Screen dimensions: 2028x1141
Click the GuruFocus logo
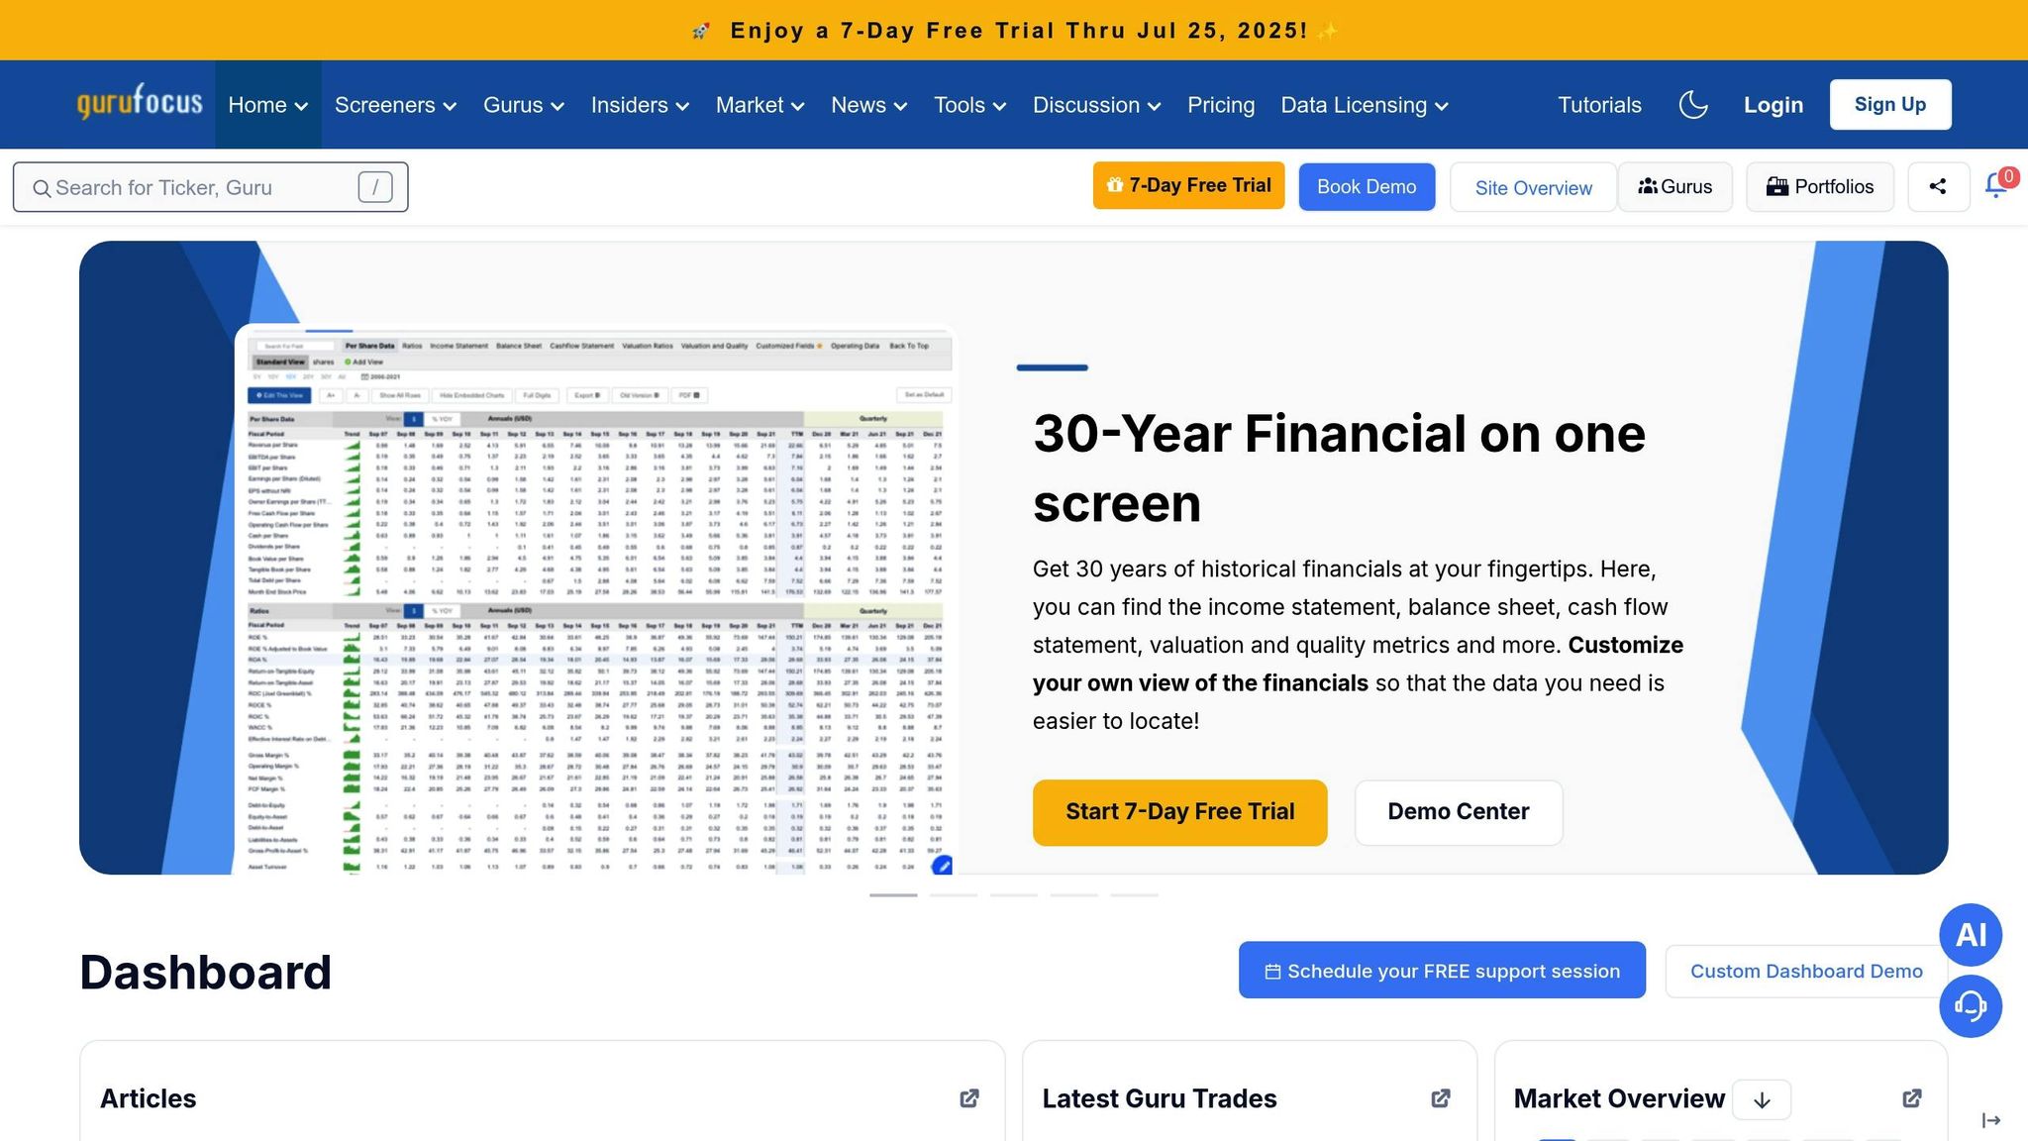coord(140,102)
